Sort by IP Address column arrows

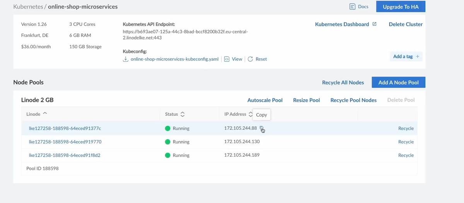pos(251,114)
